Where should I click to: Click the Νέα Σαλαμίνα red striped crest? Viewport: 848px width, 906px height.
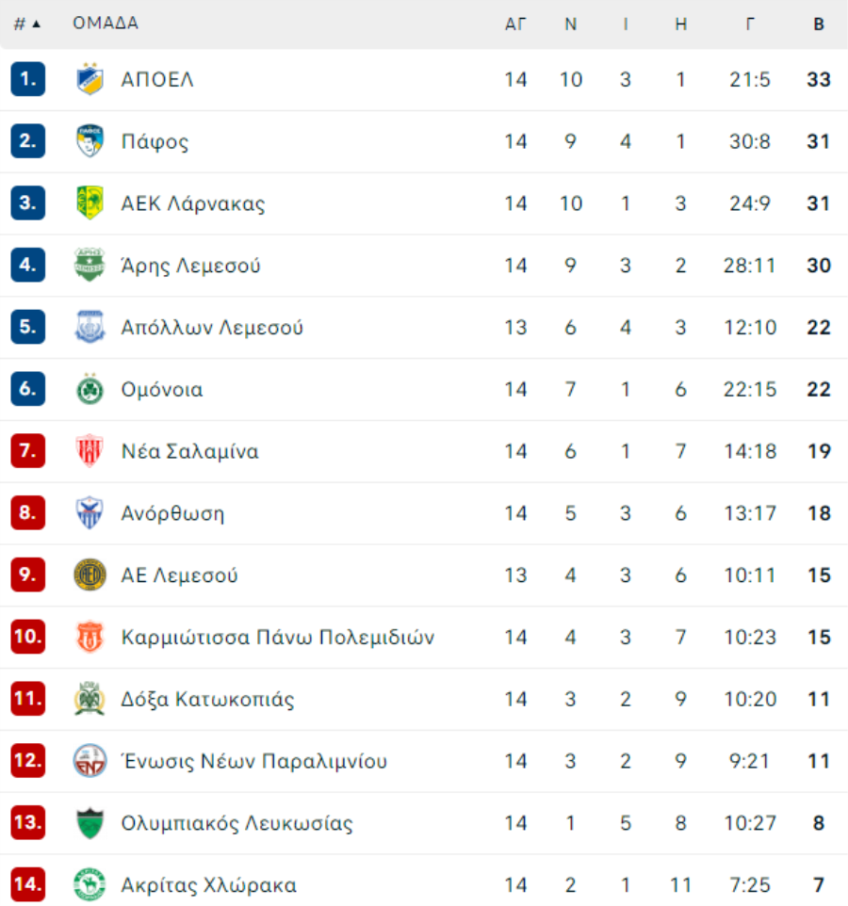(x=90, y=451)
